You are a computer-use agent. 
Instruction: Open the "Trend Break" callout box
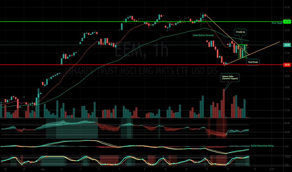point(253,62)
